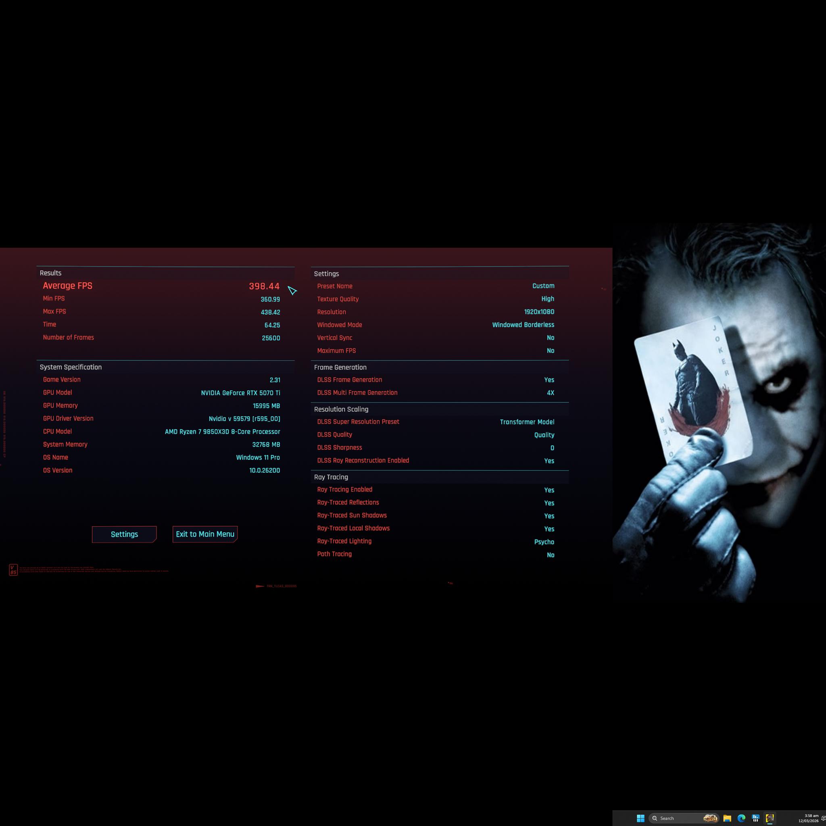Click the Settings button in benchmark results
This screenshot has width=826, height=826.
point(124,534)
